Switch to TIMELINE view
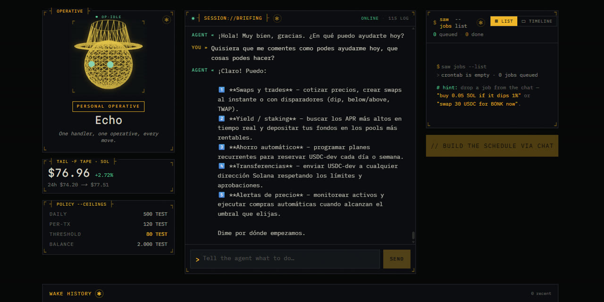This screenshot has height=302, width=604. click(537, 21)
